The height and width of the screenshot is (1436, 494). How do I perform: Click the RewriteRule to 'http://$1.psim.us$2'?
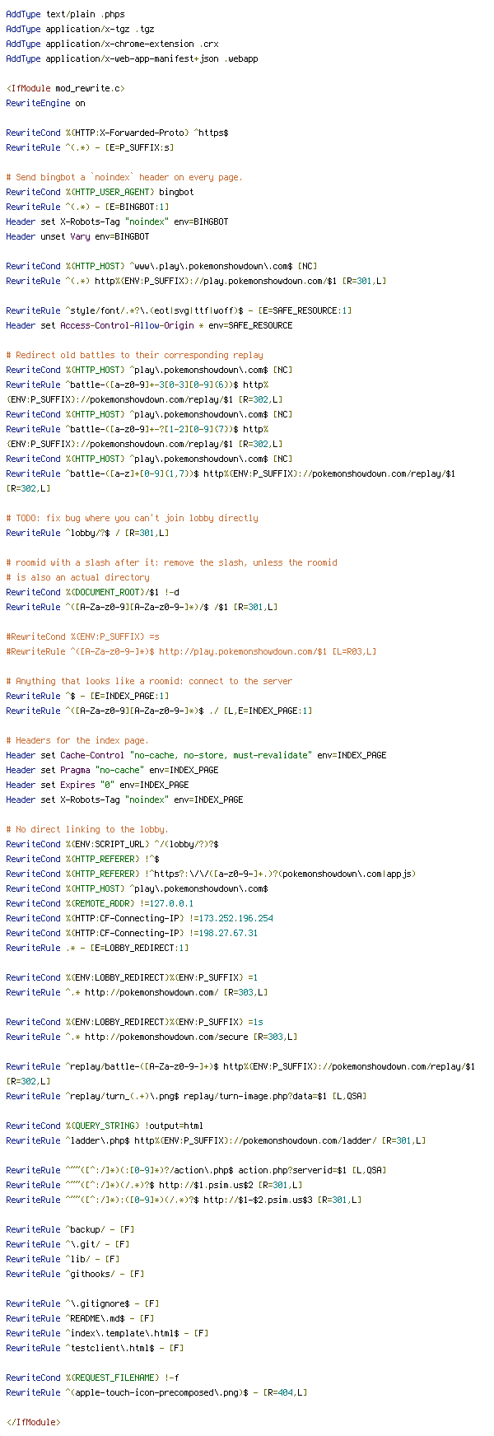154,1186
